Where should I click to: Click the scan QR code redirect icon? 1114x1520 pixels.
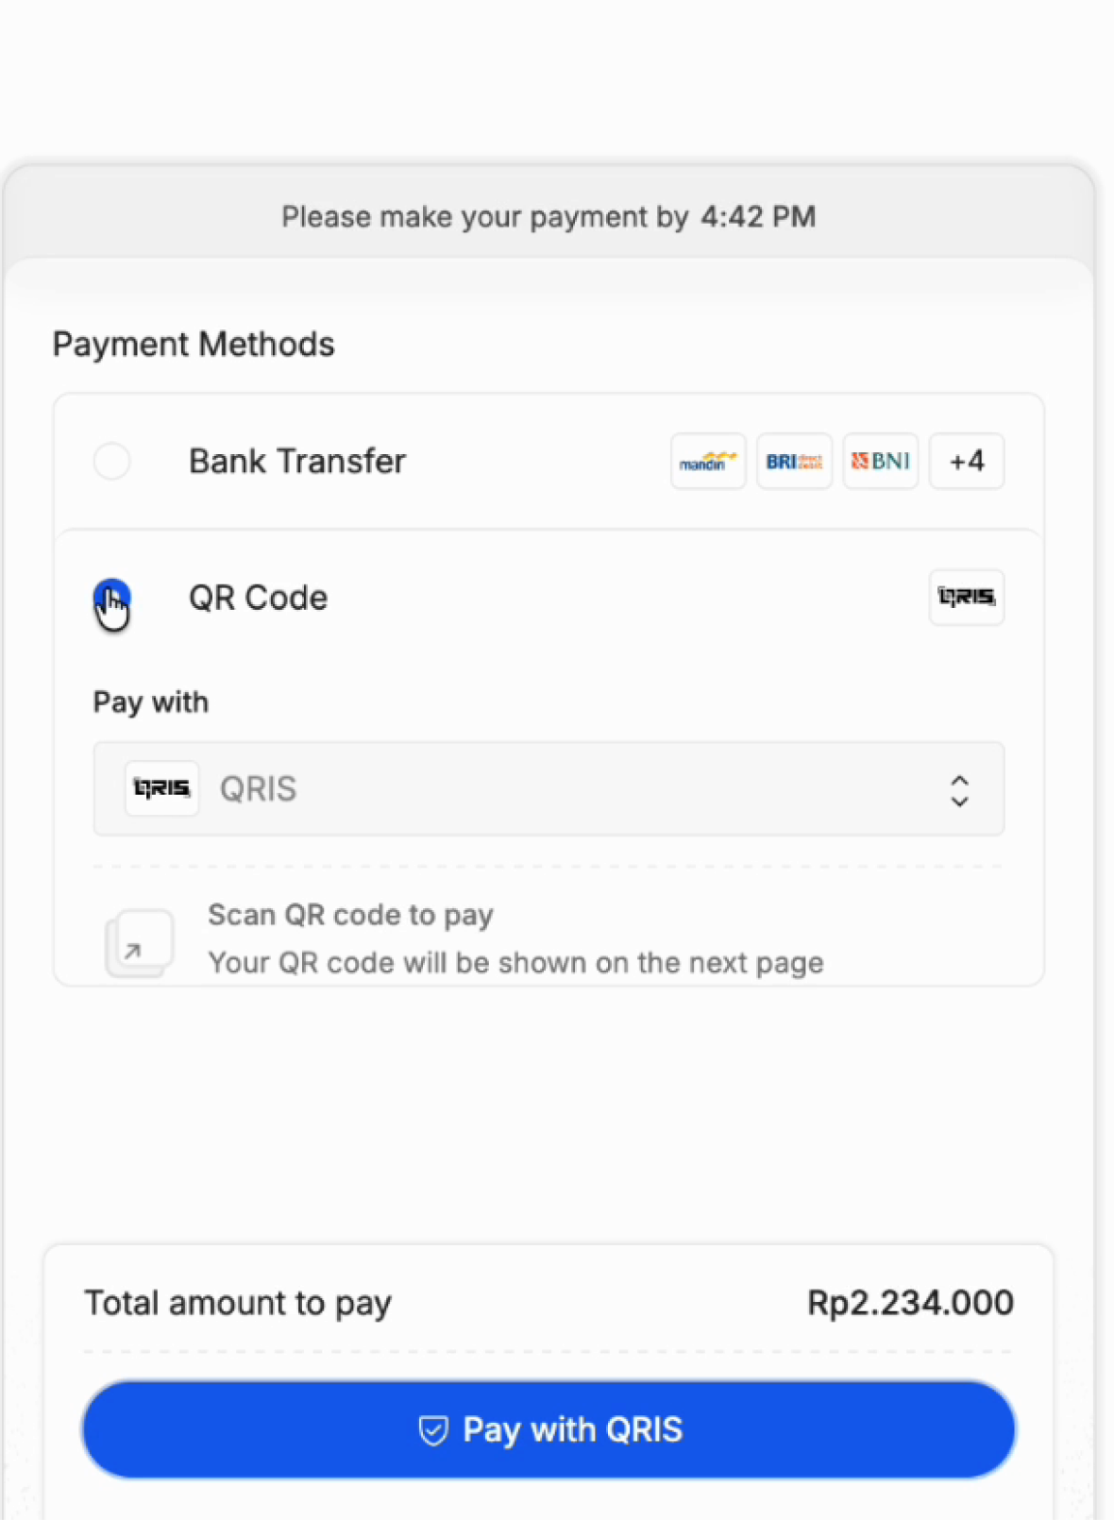tap(139, 942)
